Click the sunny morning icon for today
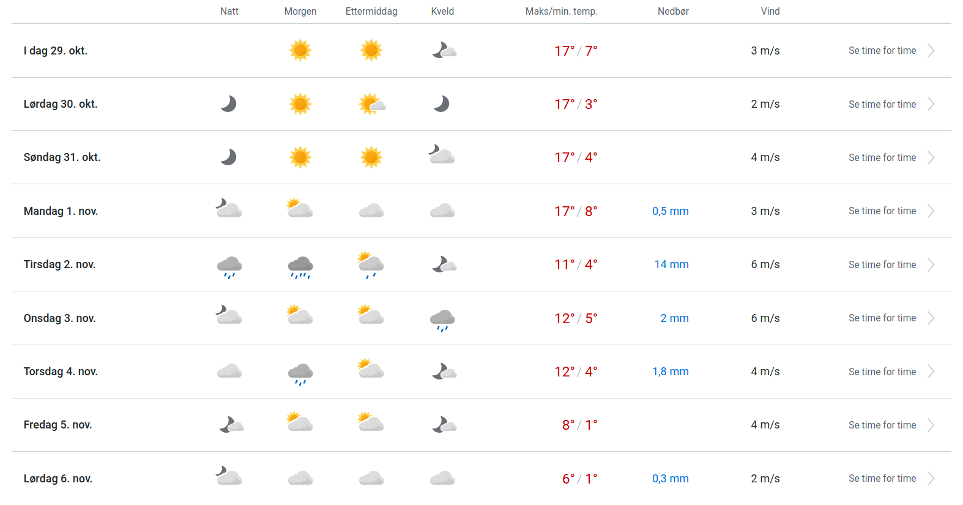The height and width of the screenshot is (505, 963). tap(300, 50)
